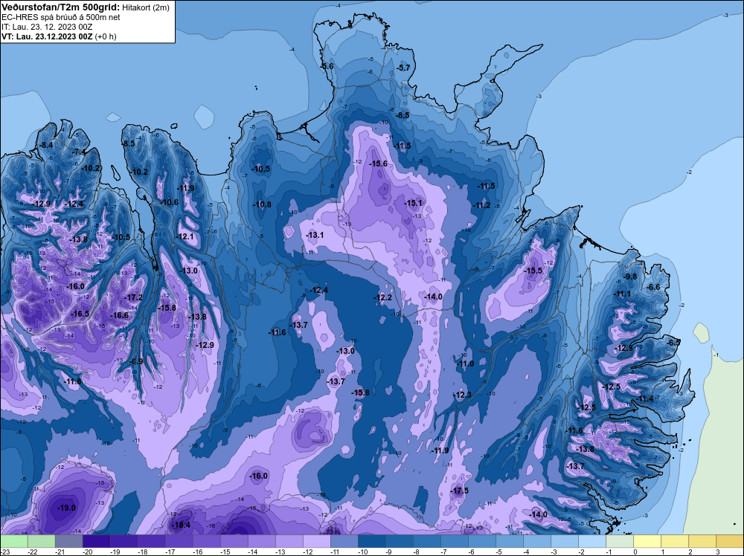Click the -17.2 temperature label

point(133,297)
